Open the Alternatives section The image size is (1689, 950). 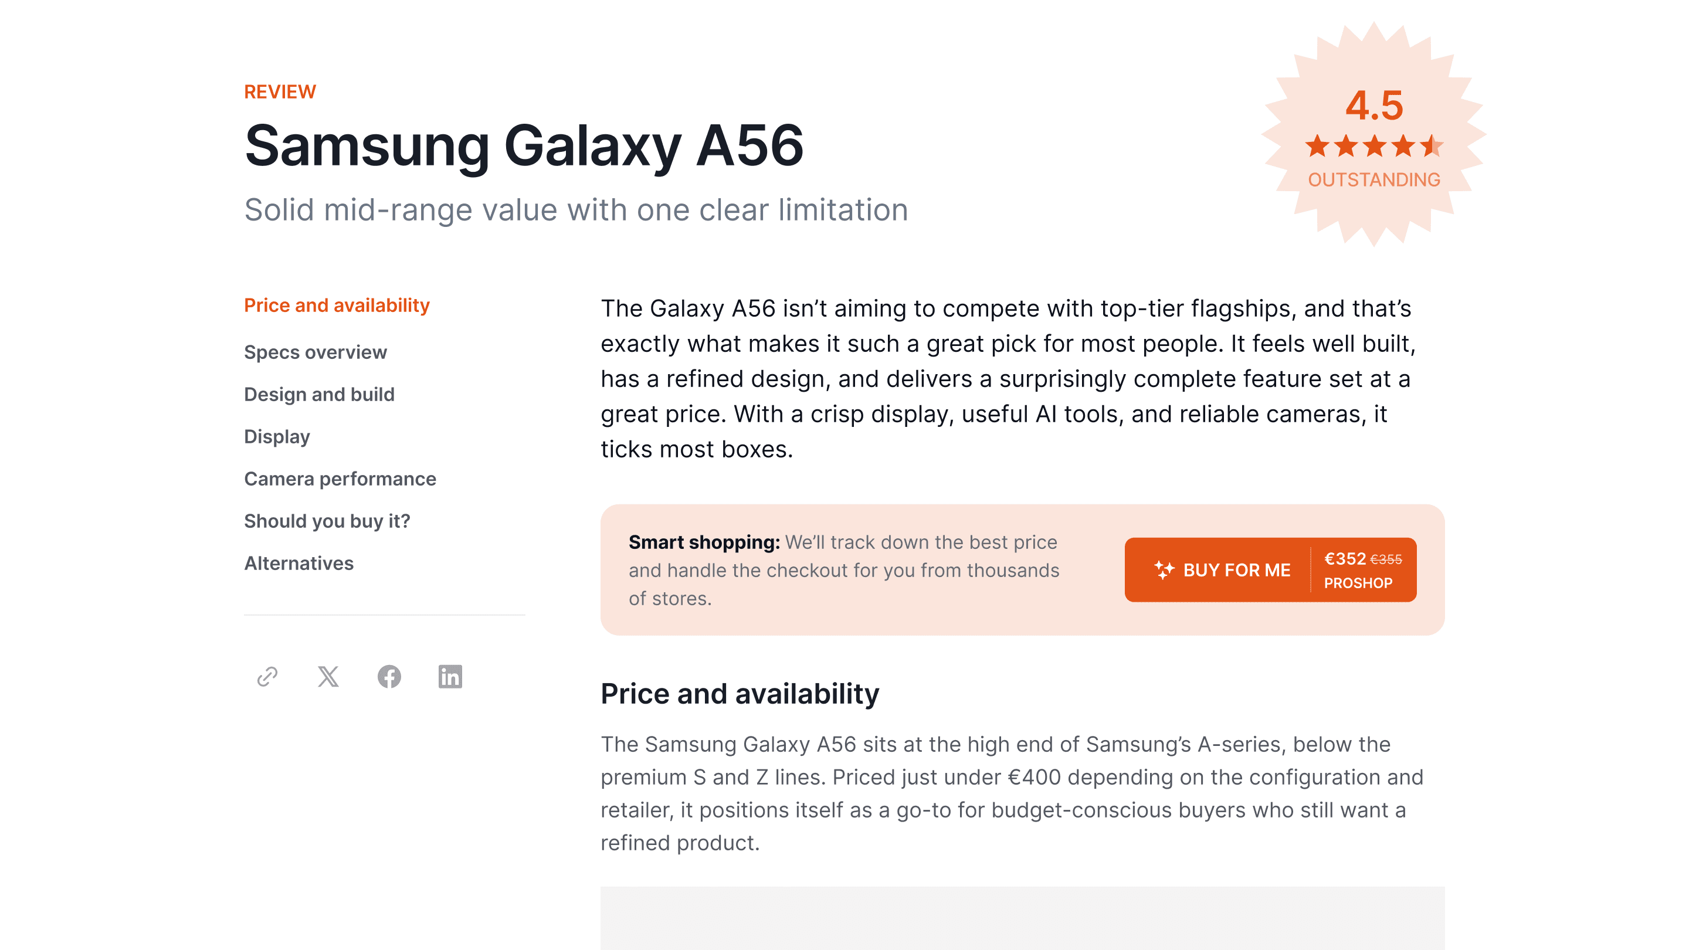click(299, 562)
